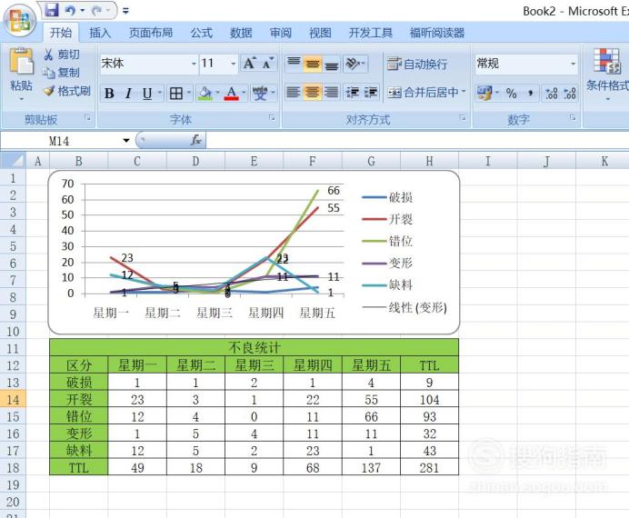Click the 剪切 cut button
The image size is (629, 518).
click(62, 55)
